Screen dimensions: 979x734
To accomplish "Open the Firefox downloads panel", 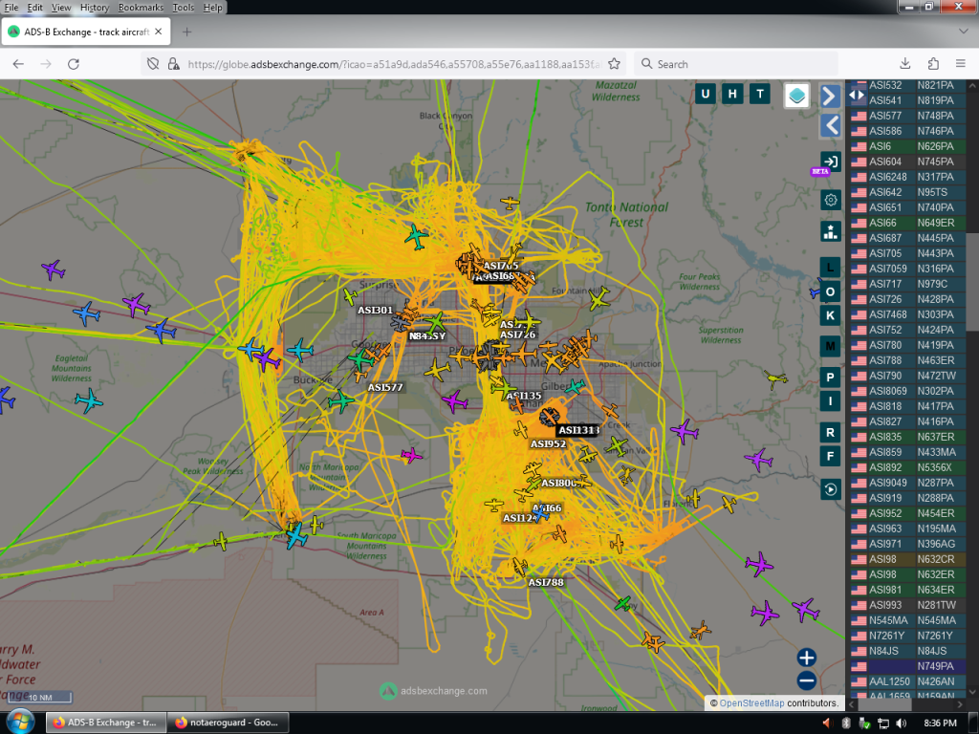I will click(904, 64).
